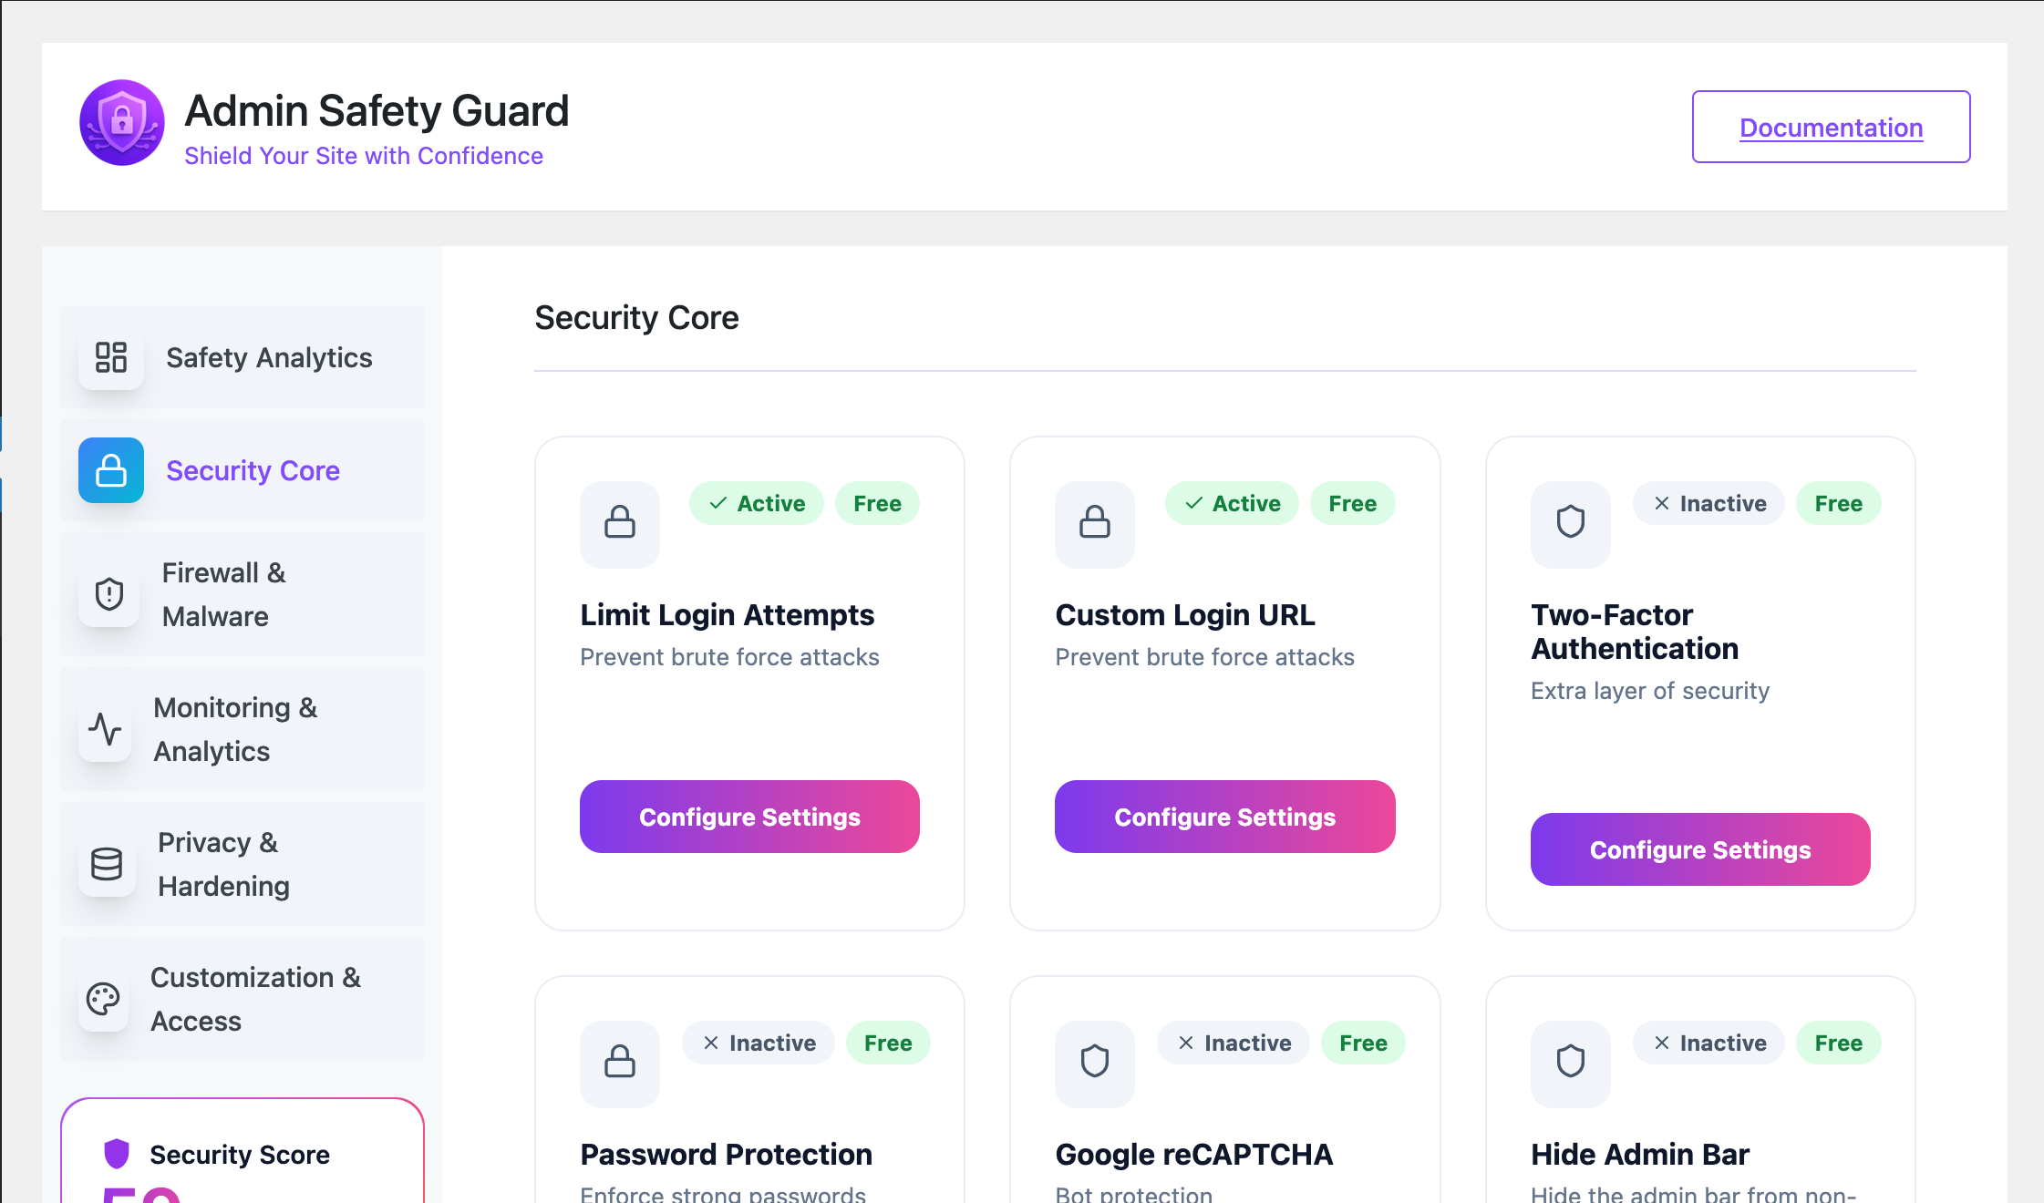2044x1203 pixels.
Task: Click the Two-Factor Authentication shield icon
Action: click(1570, 523)
